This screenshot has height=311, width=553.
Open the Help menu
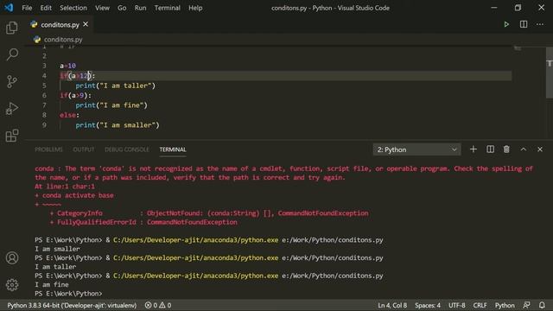click(195, 8)
